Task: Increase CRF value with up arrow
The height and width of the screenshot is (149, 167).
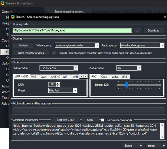Action: pyautogui.click(x=58, y=84)
